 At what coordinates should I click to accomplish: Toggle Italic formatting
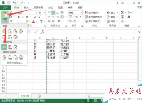click(23, 17)
